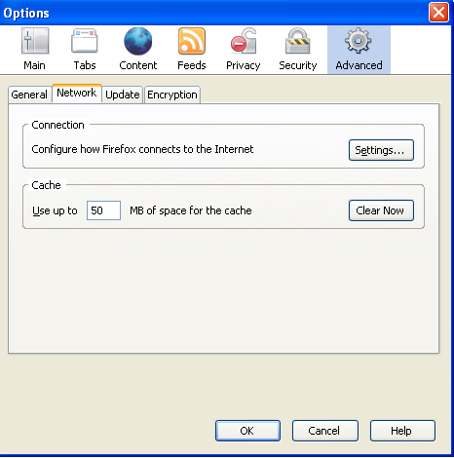
Task: Click the "Use up to" label
Action: (x=55, y=210)
